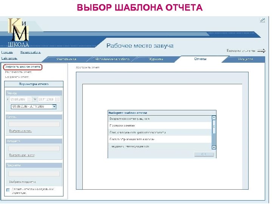272x204 pixels.
Task: Toggle building reports on separate pages checkbox
Action: pyautogui.click(x=8, y=190)
